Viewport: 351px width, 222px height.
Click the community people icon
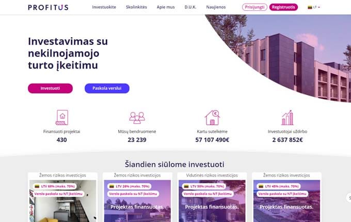click(137, 118)
